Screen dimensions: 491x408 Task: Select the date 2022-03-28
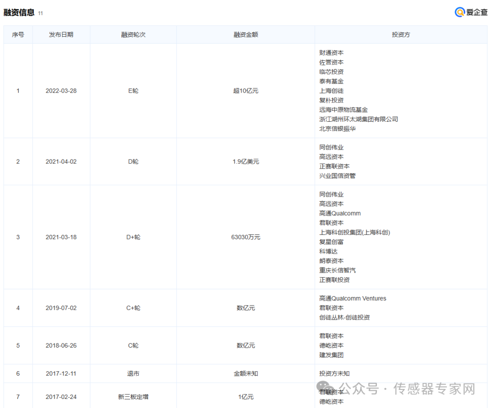point(61,91)
